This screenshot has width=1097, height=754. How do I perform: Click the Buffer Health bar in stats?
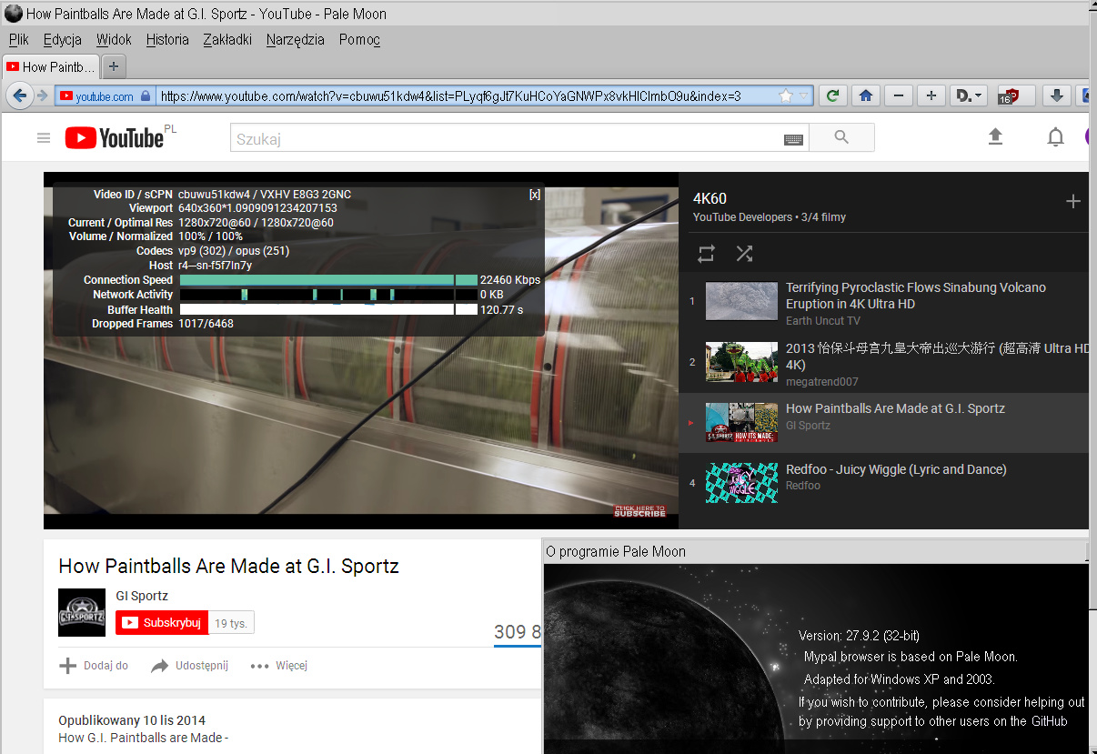[x=328, y=309]
